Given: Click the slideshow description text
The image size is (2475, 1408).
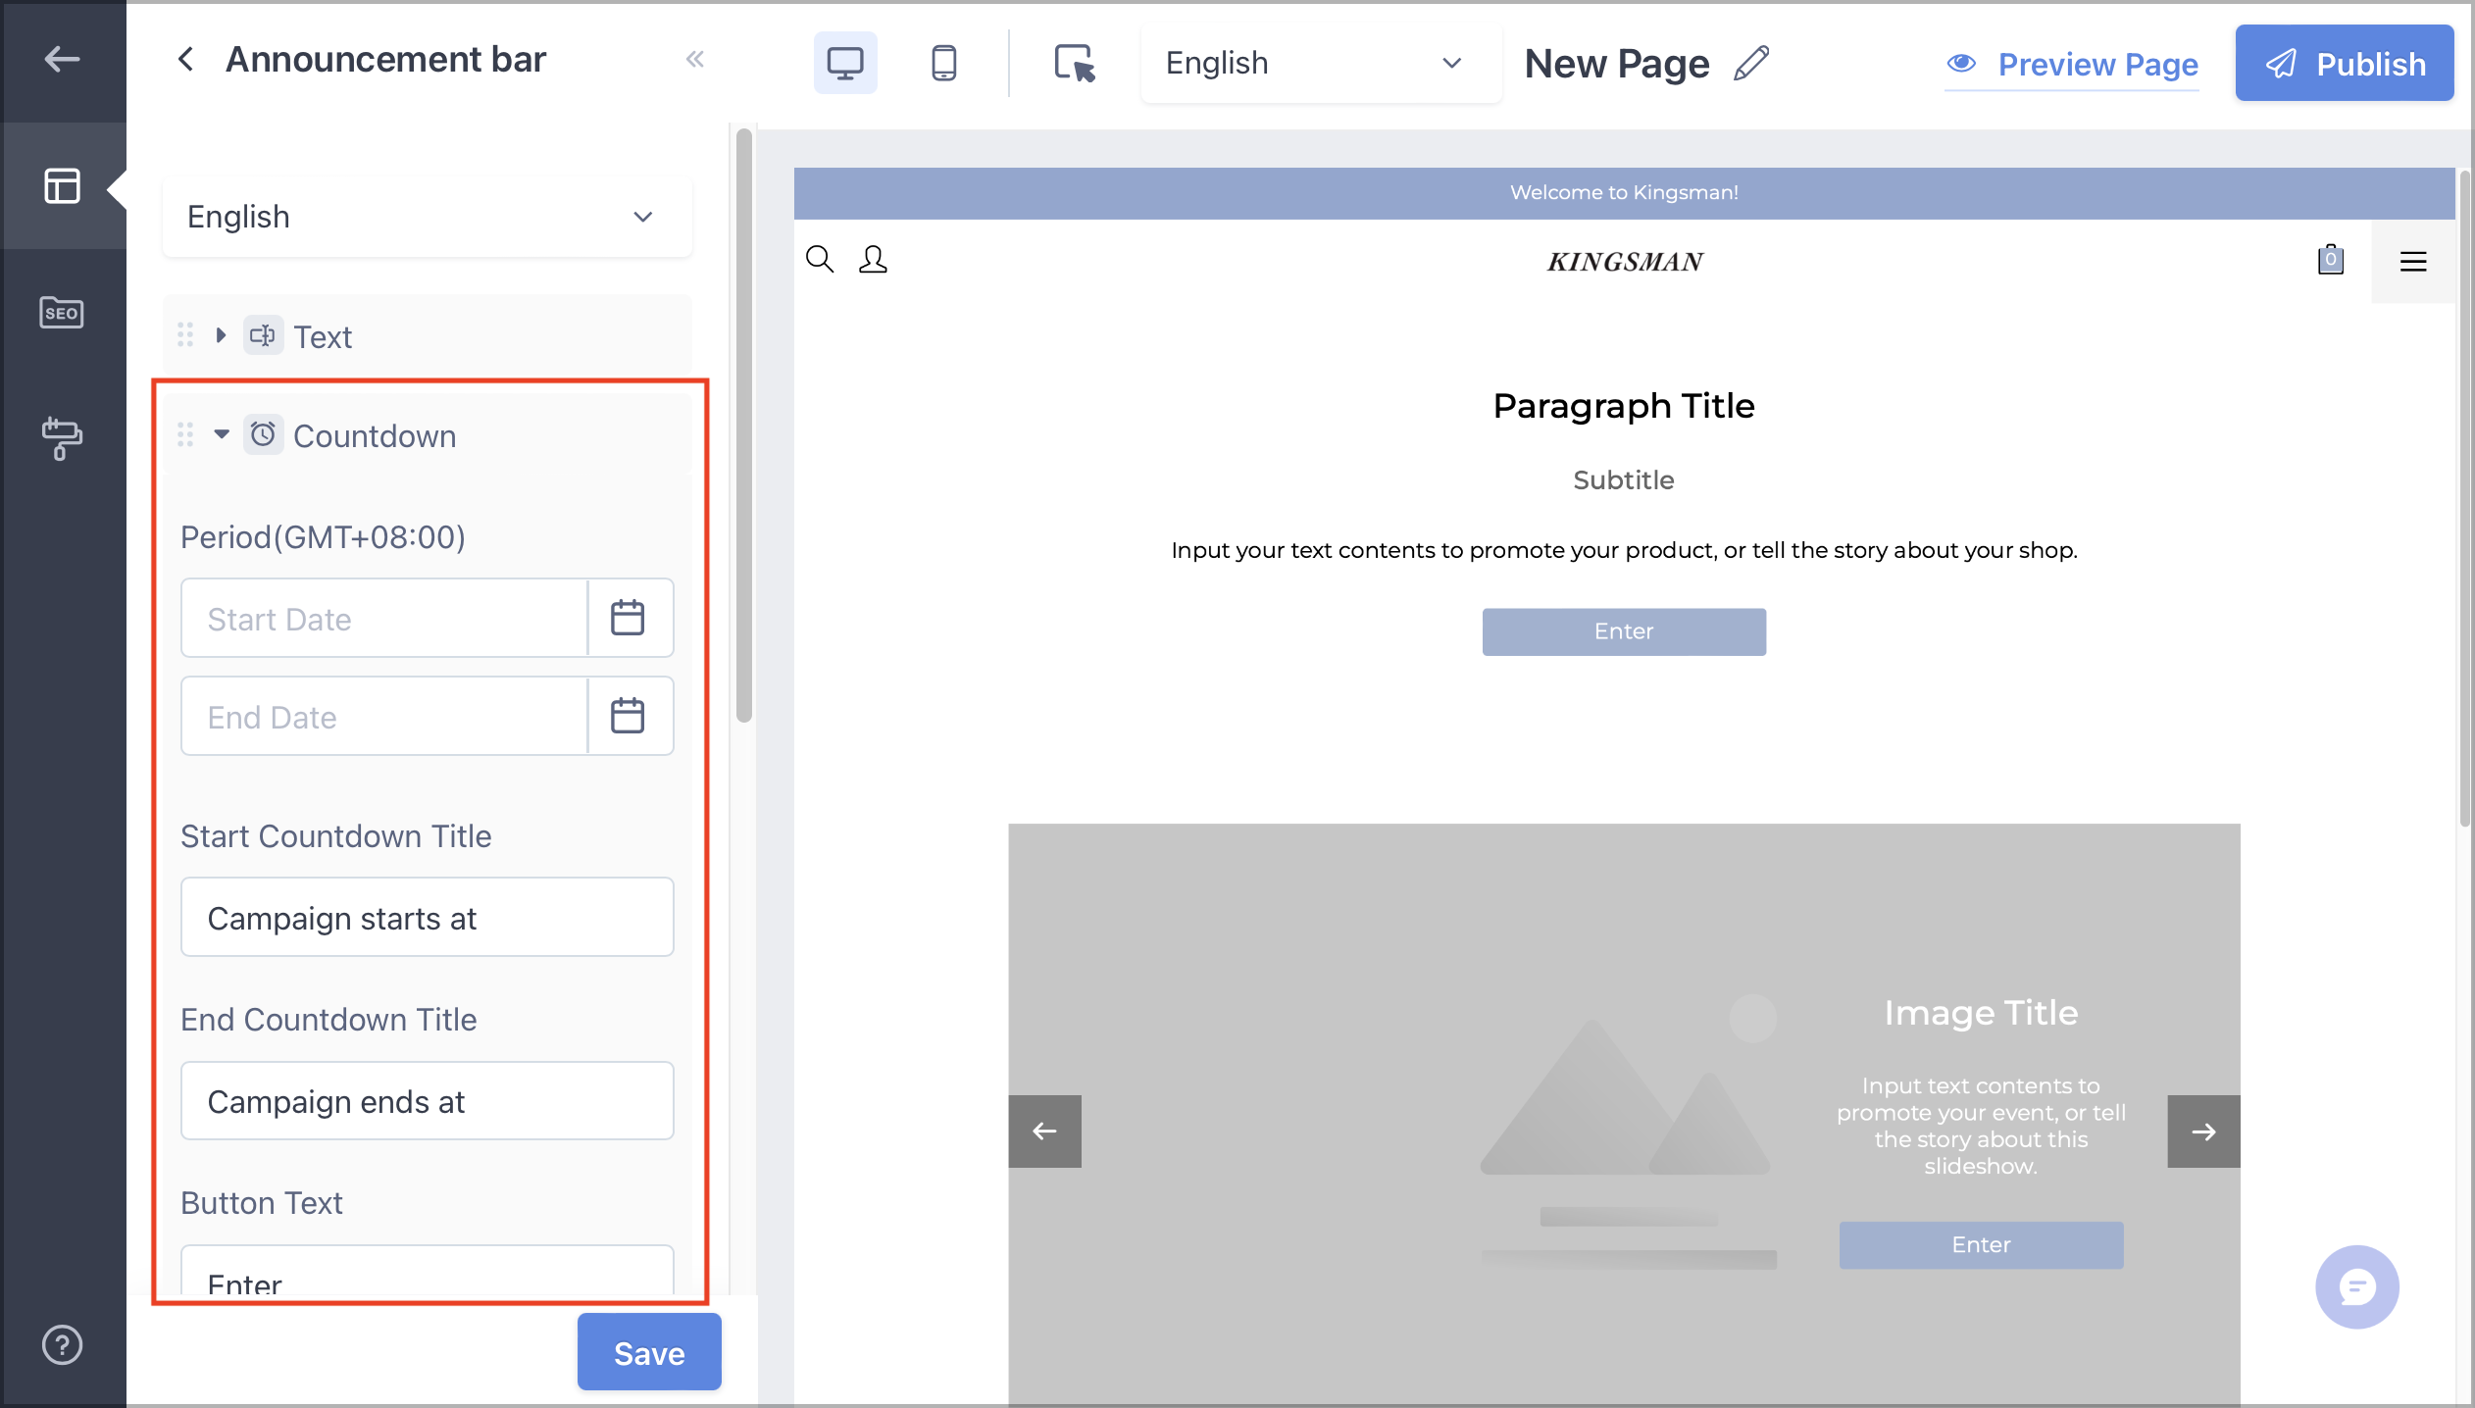Looking at the screenshot, I should 1981,1126.
